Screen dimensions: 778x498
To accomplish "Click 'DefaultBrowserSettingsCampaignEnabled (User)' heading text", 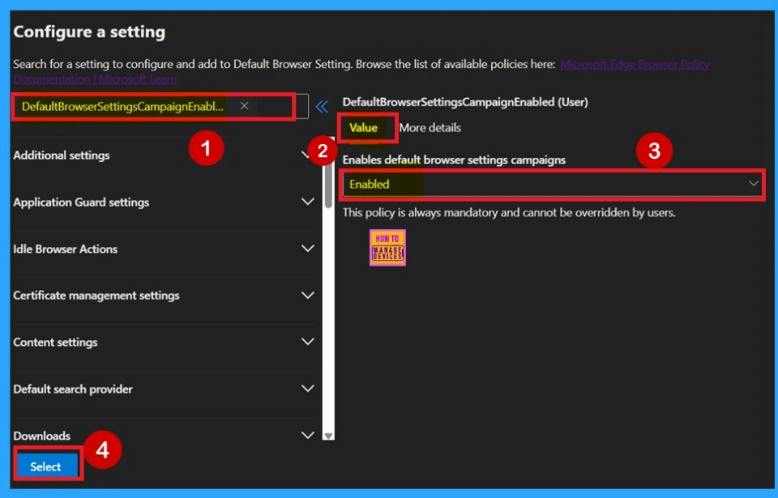I will click(465, 102).
